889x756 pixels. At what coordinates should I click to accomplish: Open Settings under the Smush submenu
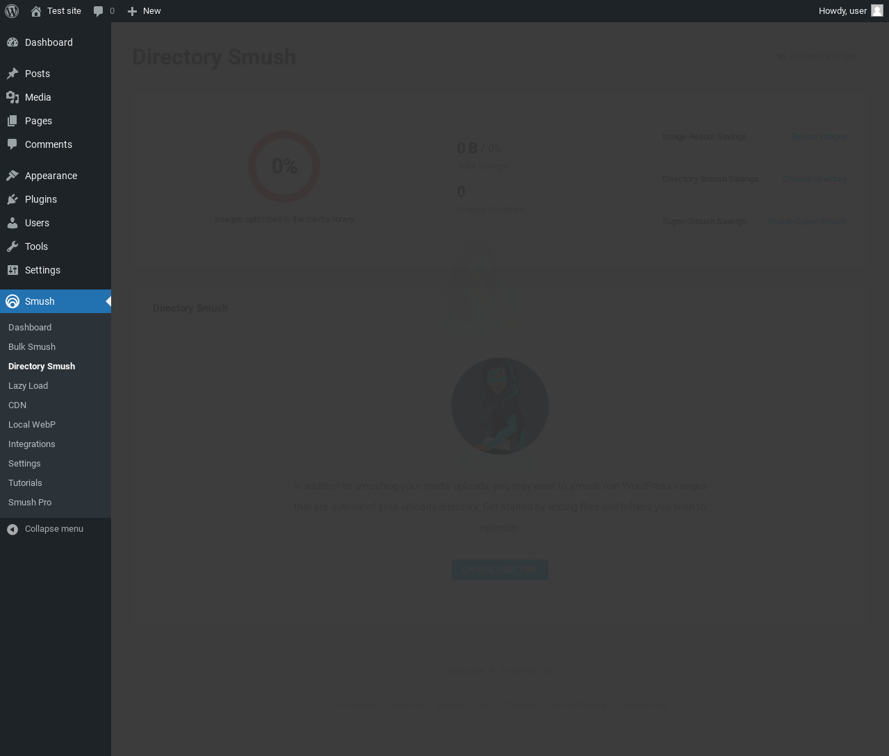[24, 464]
